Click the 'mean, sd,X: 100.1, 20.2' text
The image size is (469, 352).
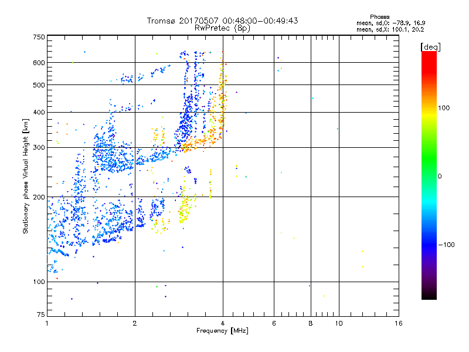390,29
